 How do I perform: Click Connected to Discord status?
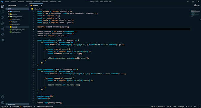point(45,107)
